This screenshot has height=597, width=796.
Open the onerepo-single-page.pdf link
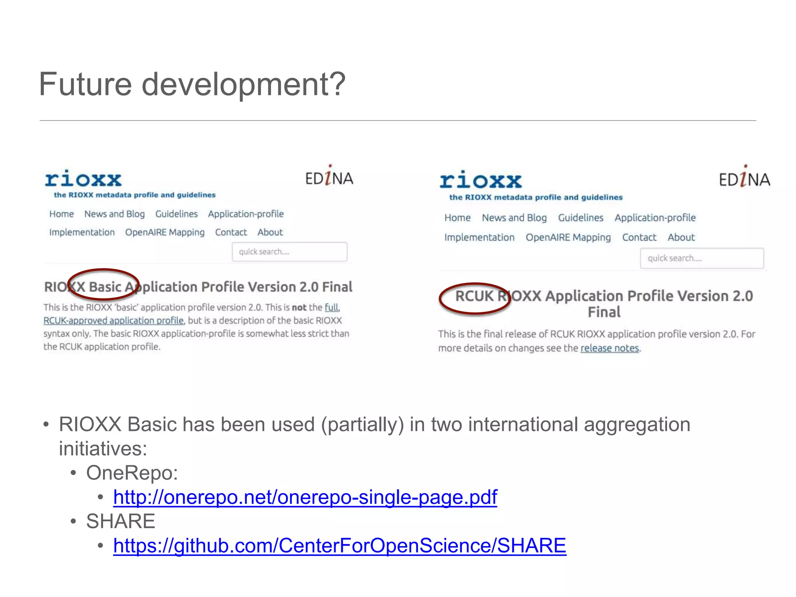click(x=305, y=497)
